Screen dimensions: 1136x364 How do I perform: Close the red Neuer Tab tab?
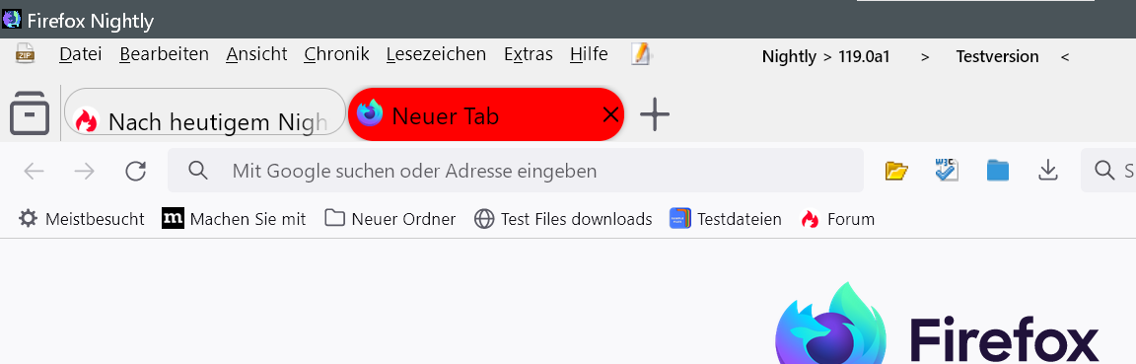(610, 114)
